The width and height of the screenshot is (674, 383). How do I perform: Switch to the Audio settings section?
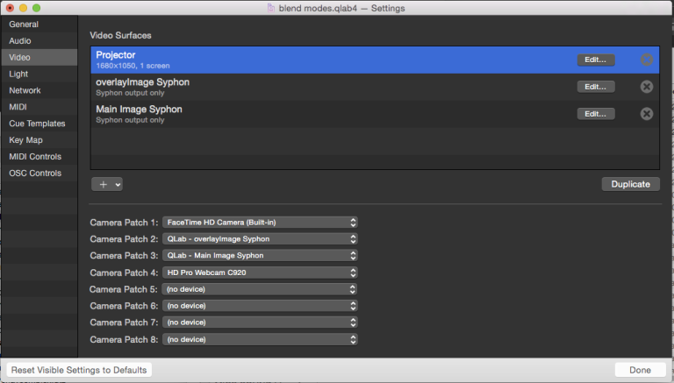21,40
